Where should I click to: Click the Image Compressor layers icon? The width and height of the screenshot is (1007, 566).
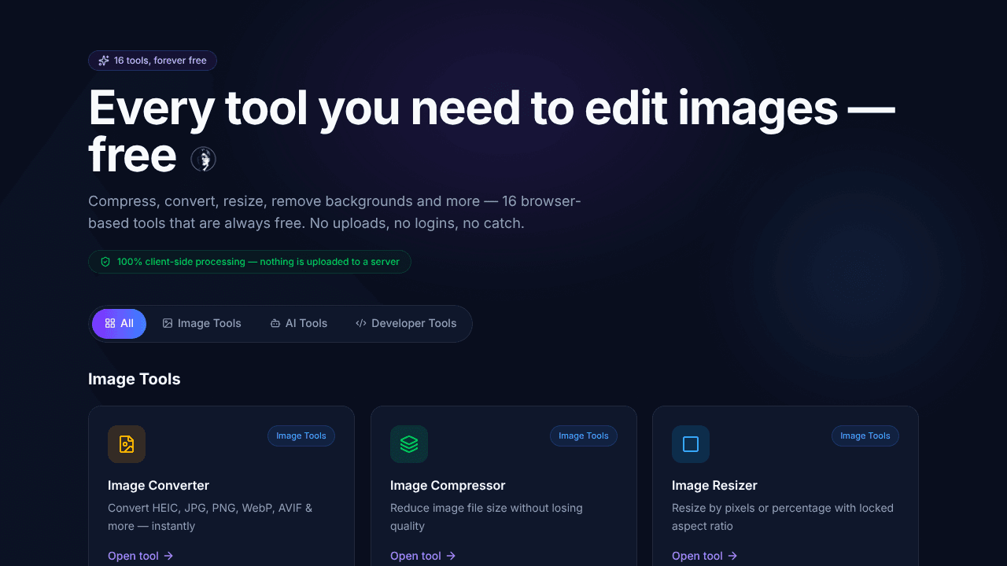pyautogui.click(x=409, y=444)
